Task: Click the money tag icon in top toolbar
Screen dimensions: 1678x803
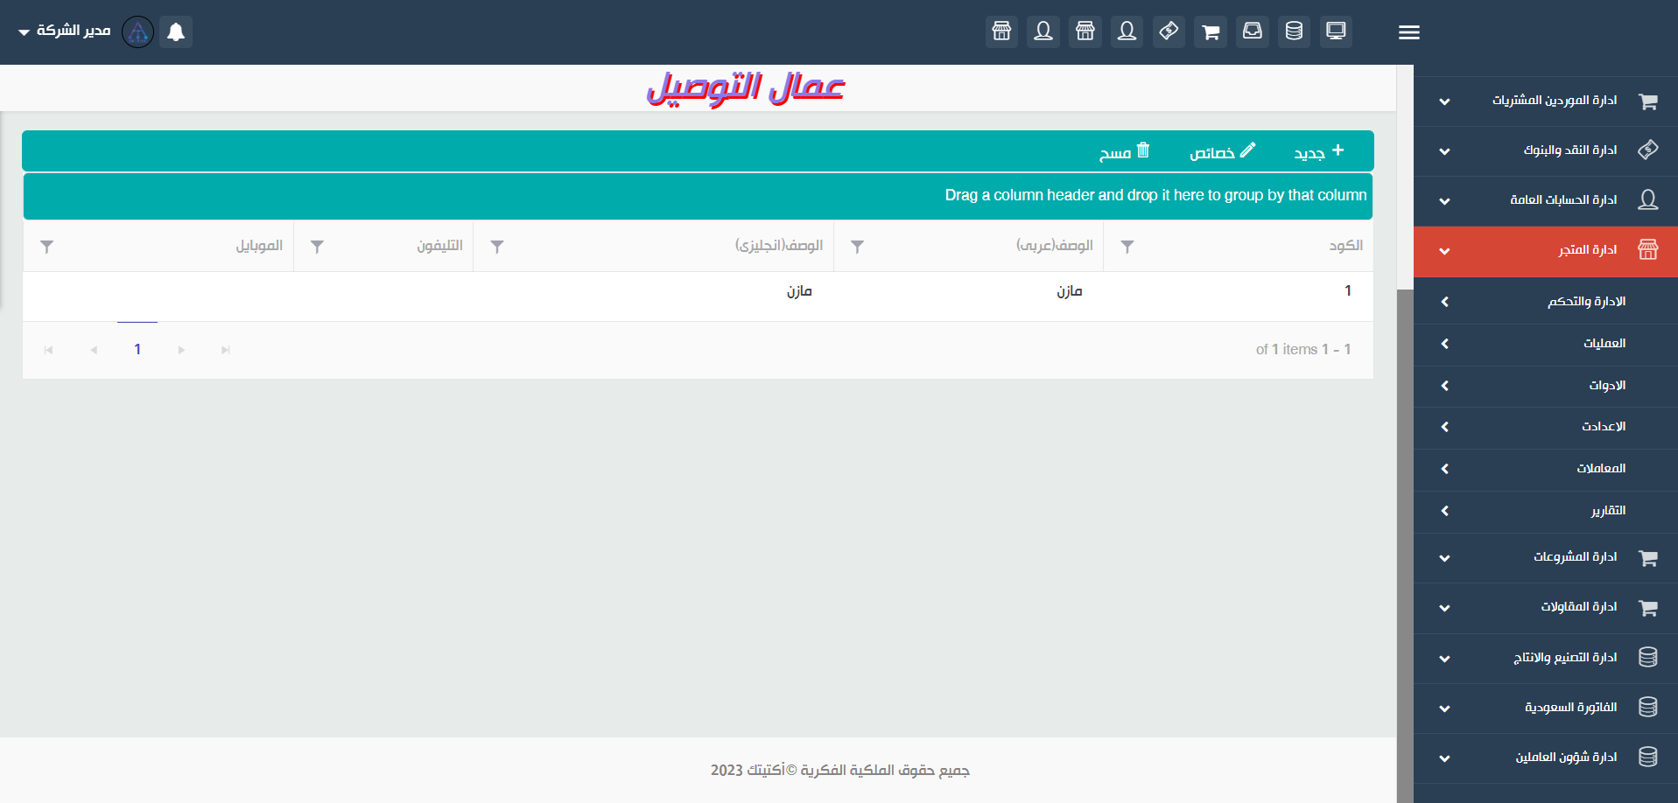Action: [x=1169, y=31]
